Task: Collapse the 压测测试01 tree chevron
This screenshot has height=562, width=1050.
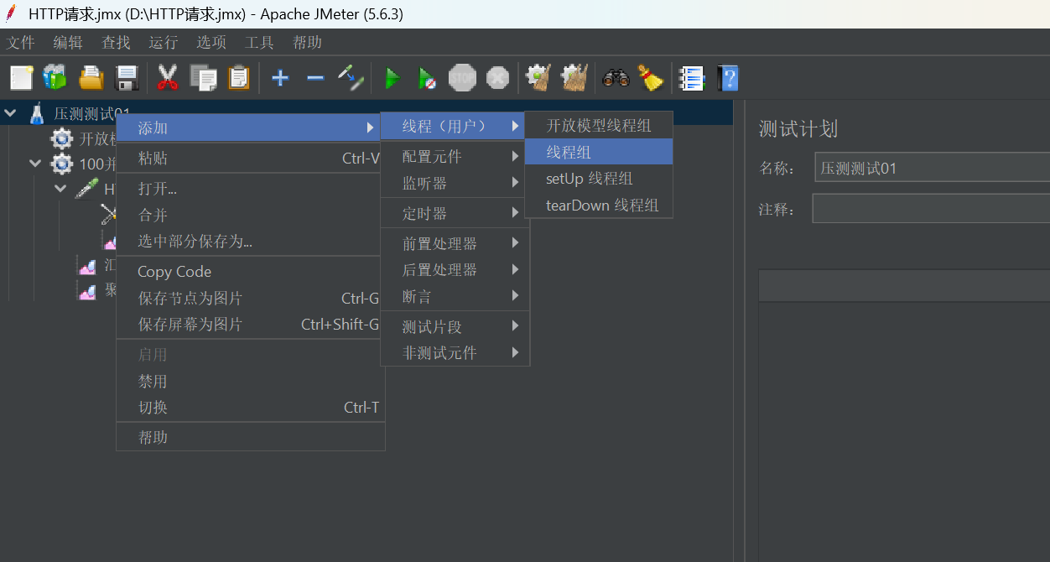Action: click(10, 112)
